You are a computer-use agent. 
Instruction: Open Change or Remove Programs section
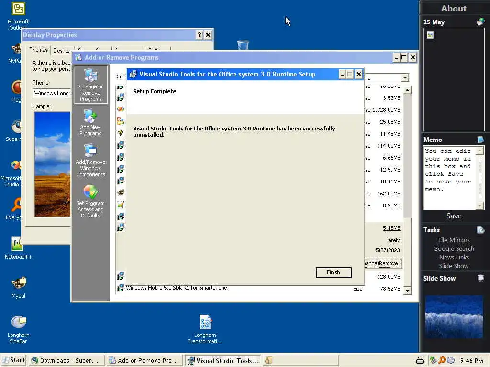coord(90,85)
